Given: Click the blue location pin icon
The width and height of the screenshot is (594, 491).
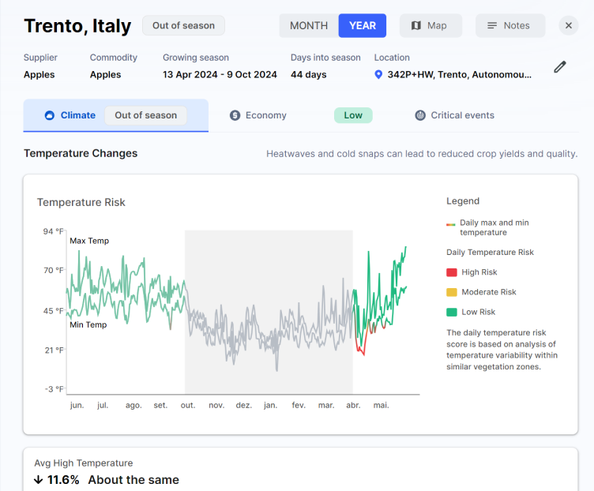Looking at the screenshot, I should click(378, 74).
